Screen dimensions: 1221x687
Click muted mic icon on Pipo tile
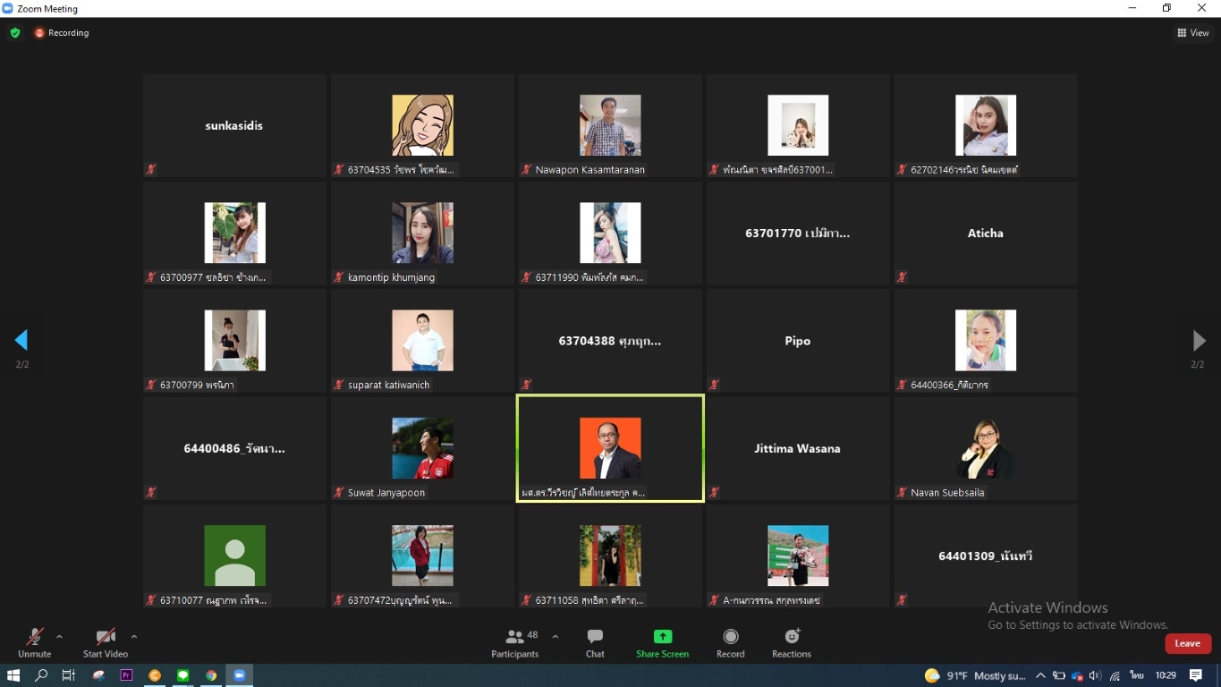(x=714, y=385)
